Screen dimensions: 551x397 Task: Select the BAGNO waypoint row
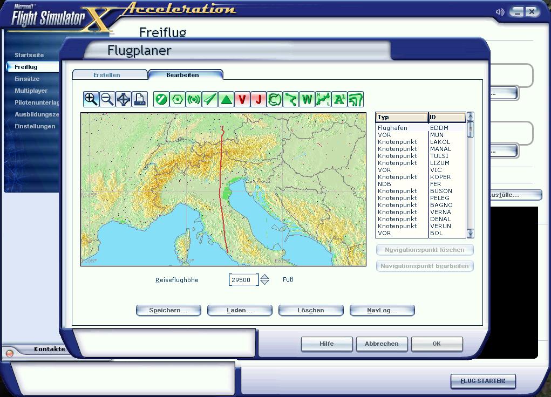coord(420,205)
